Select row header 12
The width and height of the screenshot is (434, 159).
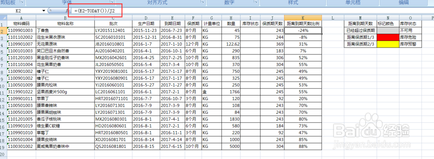[x=3, y=99]
